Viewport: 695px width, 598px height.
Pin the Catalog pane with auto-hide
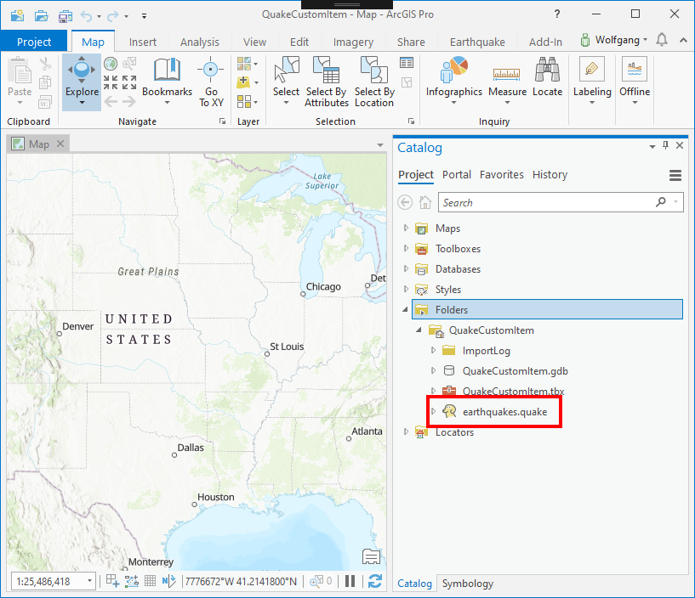click(x=665, y=145)
